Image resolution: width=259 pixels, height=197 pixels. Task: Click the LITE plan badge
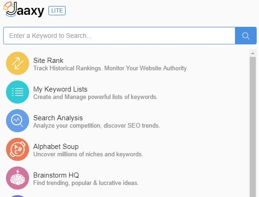coord(57,11)
